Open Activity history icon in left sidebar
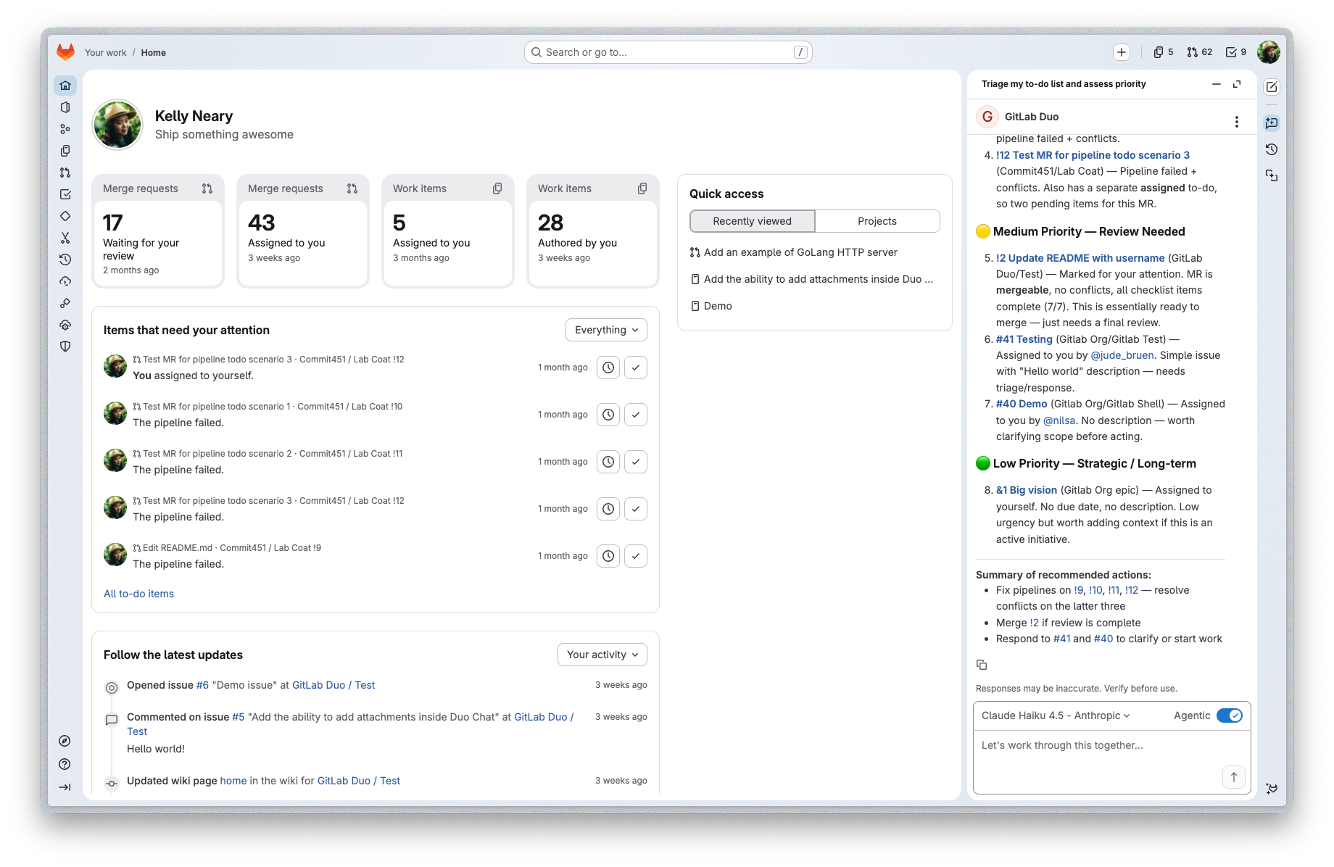 65,260
